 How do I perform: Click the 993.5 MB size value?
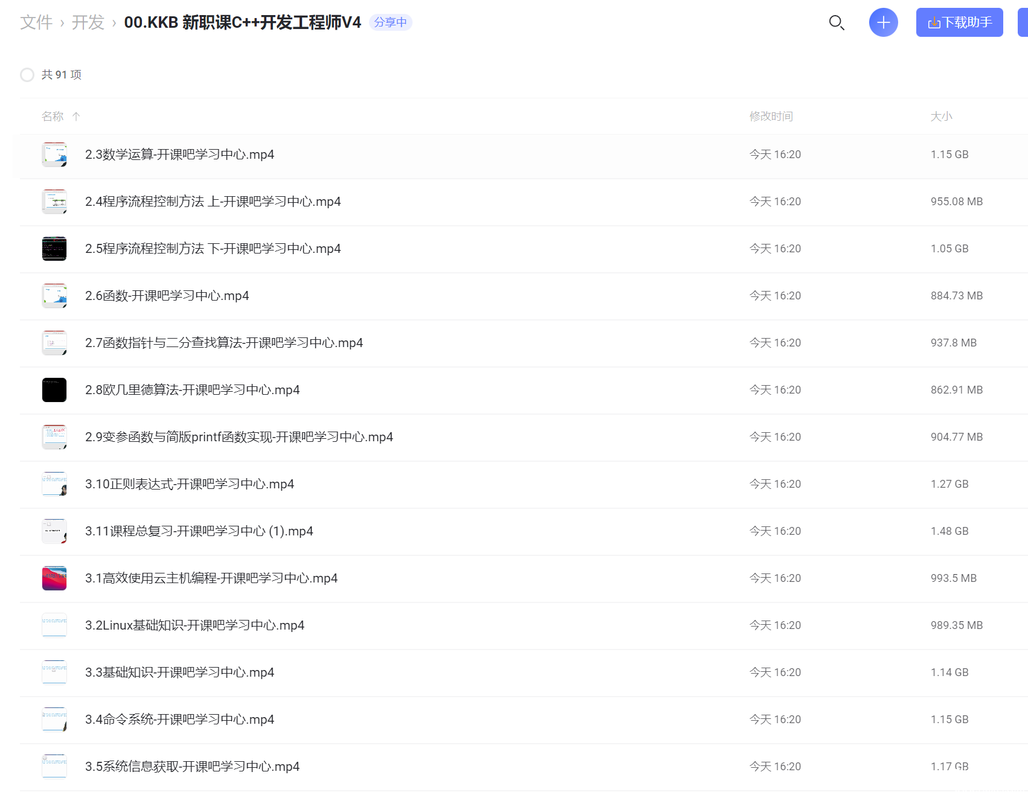pos(954,578)
